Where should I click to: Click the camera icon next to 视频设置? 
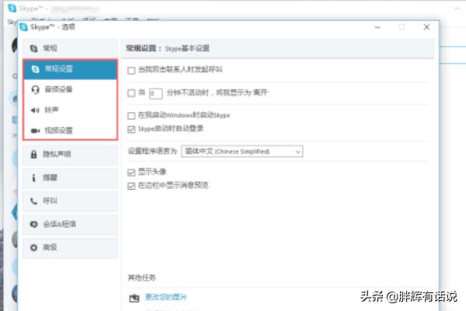pyautogui.click(x=36, y=131)
